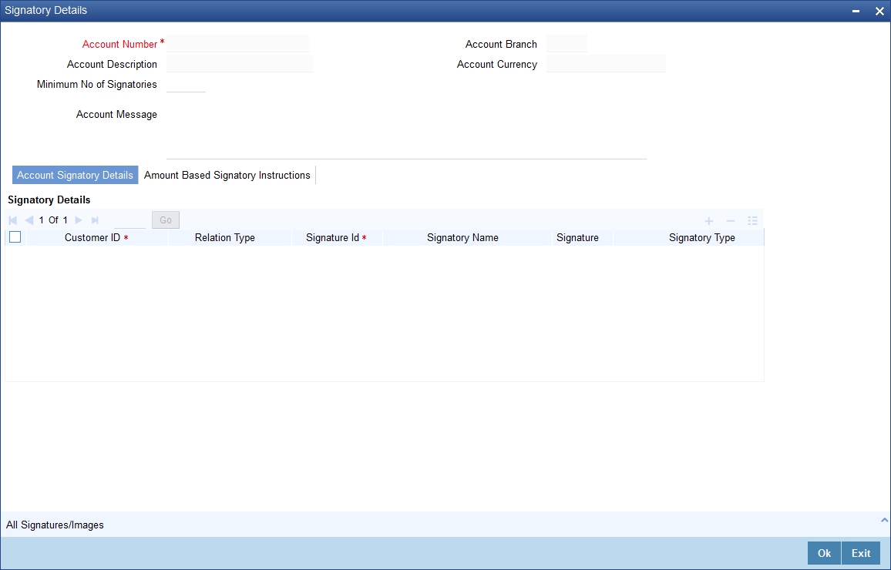Click the Go button for page navigation
The height and width of the screenshot is (570, 891).
pos(166,220)
